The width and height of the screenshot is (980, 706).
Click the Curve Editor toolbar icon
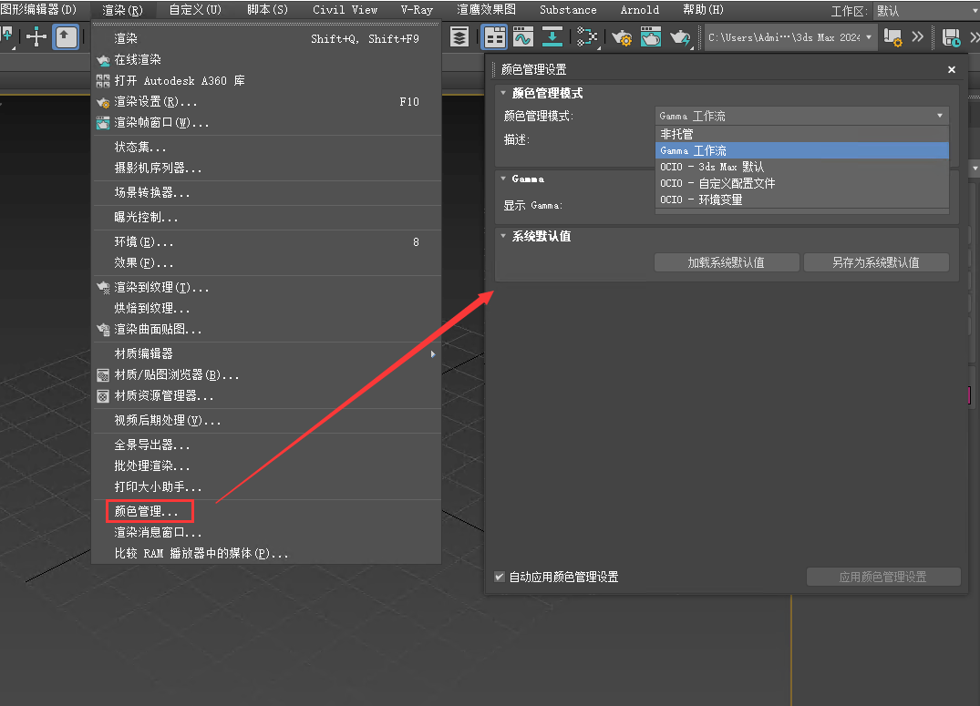point(522,37)
